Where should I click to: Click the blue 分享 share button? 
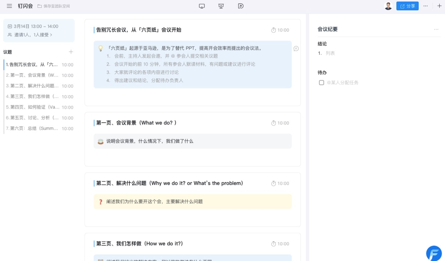(407, 6)
